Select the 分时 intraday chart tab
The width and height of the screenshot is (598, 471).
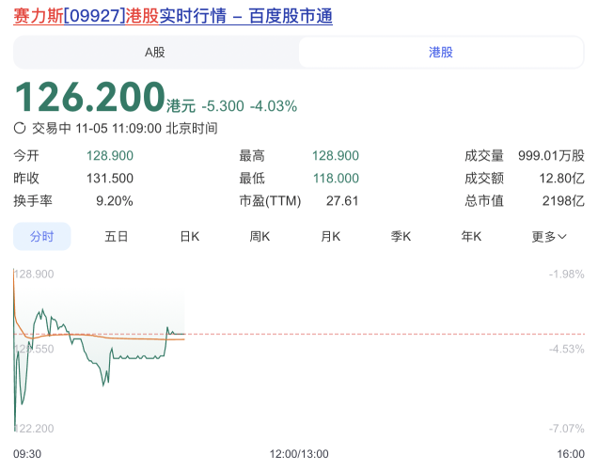[41, 237]
